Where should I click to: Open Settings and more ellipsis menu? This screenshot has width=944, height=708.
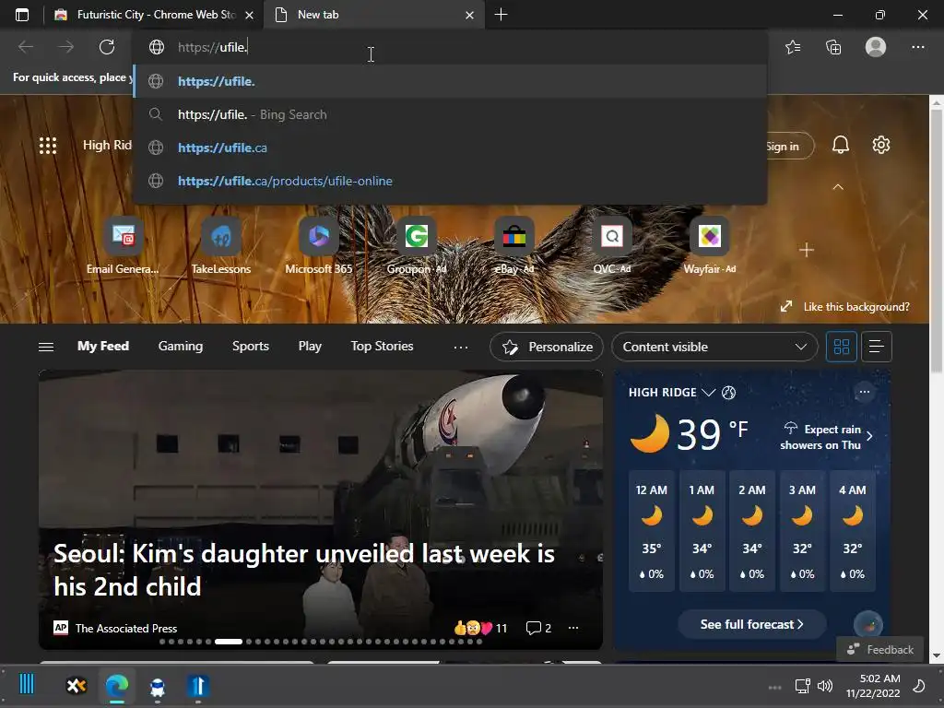tap(917, 47)
